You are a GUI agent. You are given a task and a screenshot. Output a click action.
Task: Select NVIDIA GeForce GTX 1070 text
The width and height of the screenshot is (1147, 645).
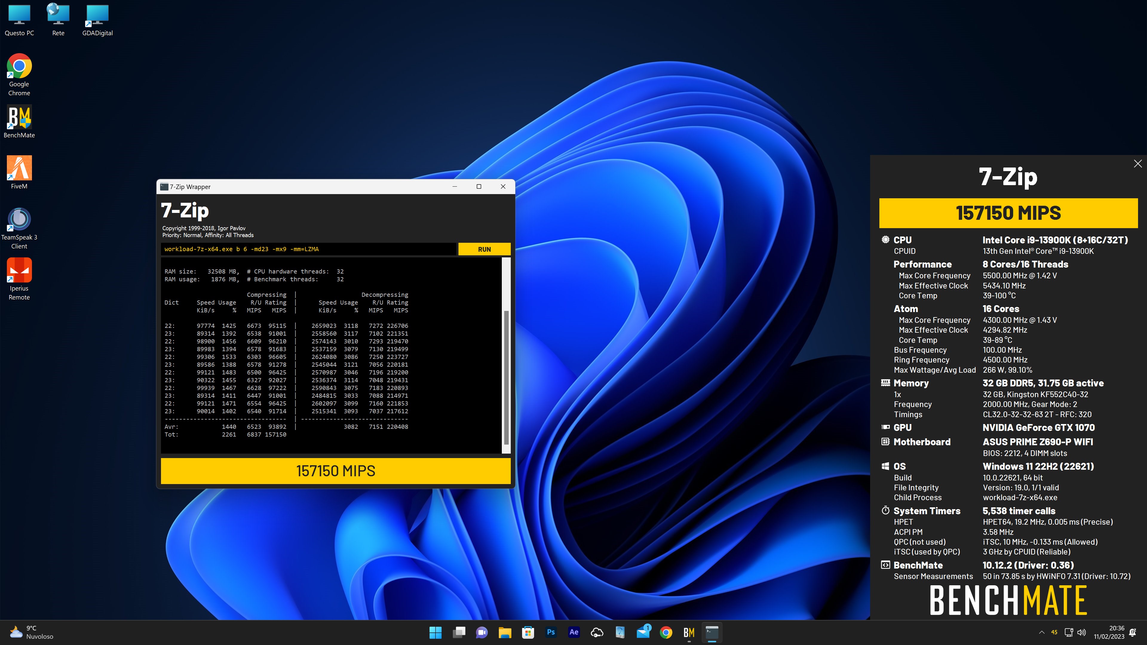coord(1038,427)
